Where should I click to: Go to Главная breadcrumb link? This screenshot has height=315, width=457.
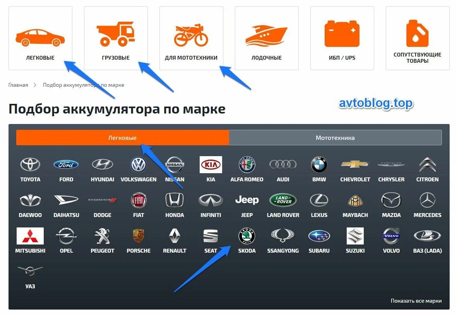18,85
